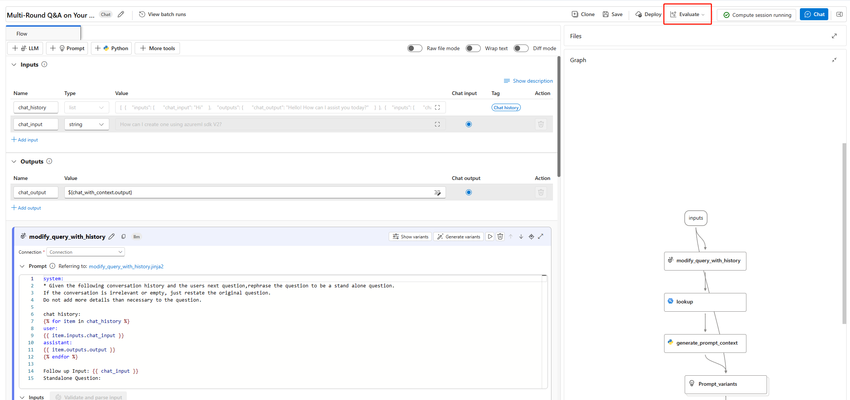Open the chat_input string type dropdown

tap(86, 124)
